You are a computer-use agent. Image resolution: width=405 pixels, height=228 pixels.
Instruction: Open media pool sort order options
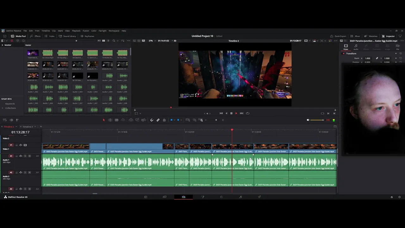122,41
